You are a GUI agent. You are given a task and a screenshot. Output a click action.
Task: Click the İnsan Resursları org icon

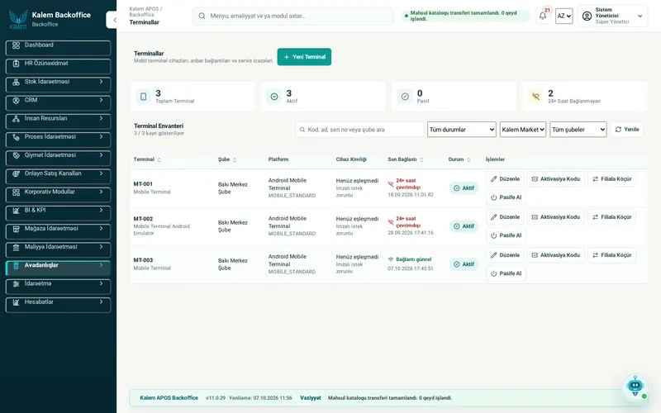pyautogui.click(x=16, y=119)
